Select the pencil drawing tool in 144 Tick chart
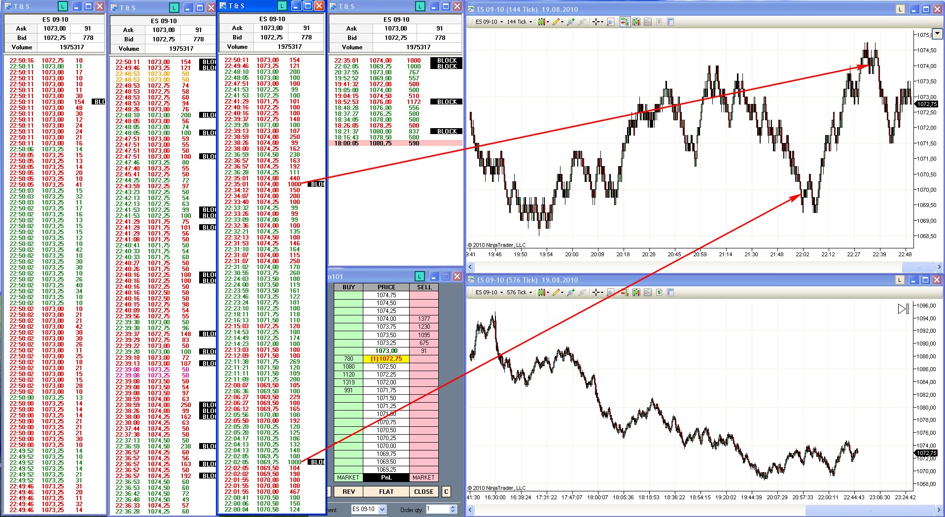Viewport: 945px width, 517px height. [x=557, y=22]
